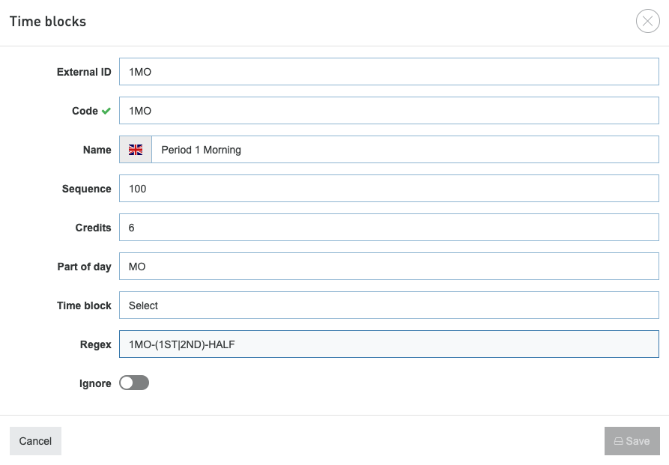Click the Regex label
The image size is (669, 465).
[x=96, y=344]
